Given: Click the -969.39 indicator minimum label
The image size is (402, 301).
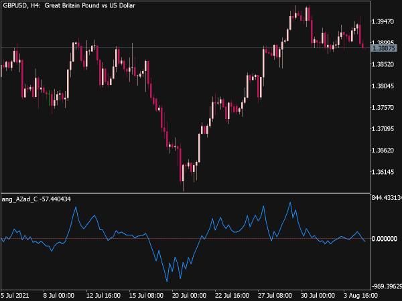Looking at the screenshot, I should coord(387,286).
